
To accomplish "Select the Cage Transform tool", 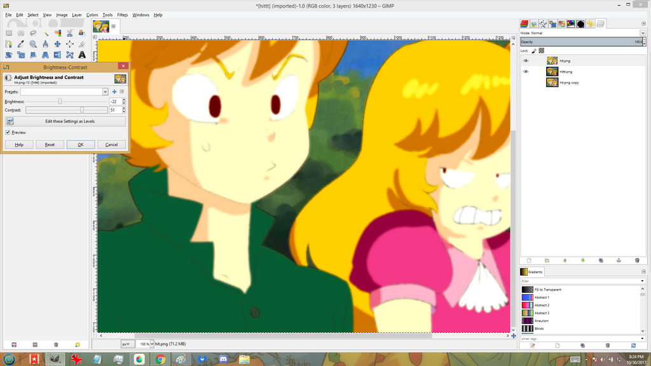I will [x=70, y=55].
